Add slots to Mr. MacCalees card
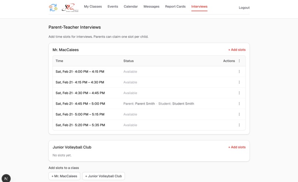 pyautogui.click(x=237, y=50)
